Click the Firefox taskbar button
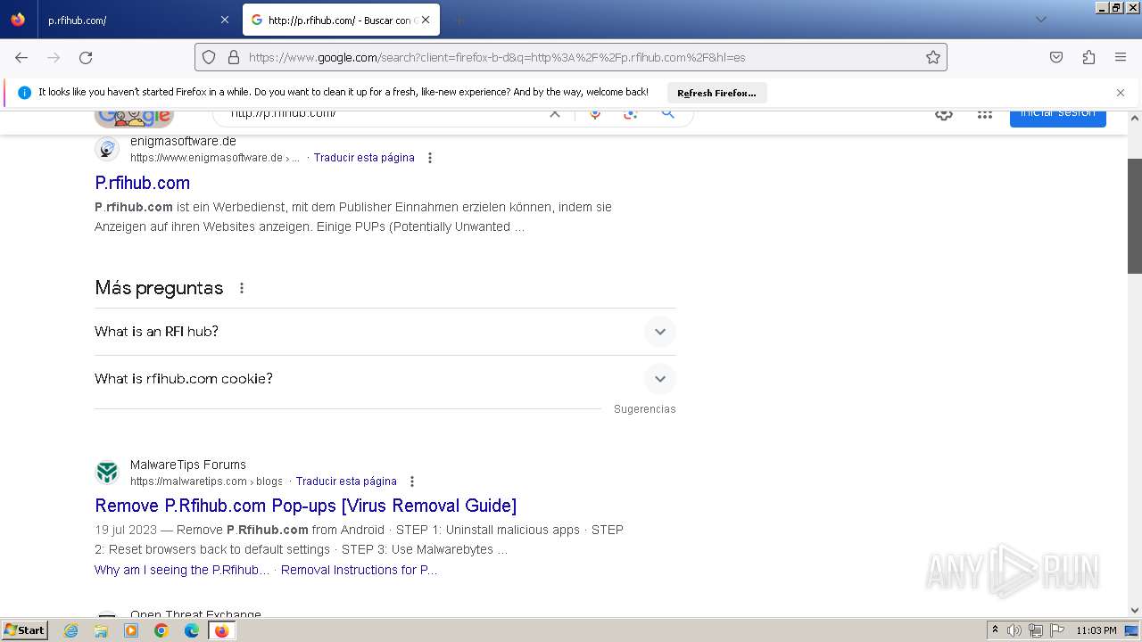 (x=221, y=630)
